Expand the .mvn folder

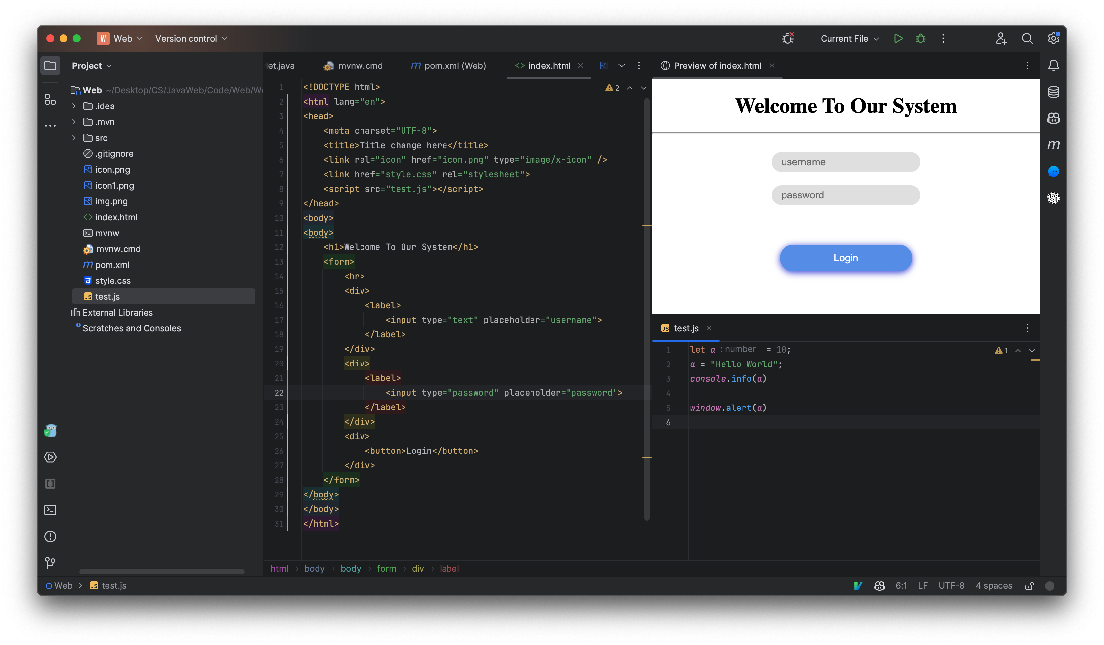(74, 122)
